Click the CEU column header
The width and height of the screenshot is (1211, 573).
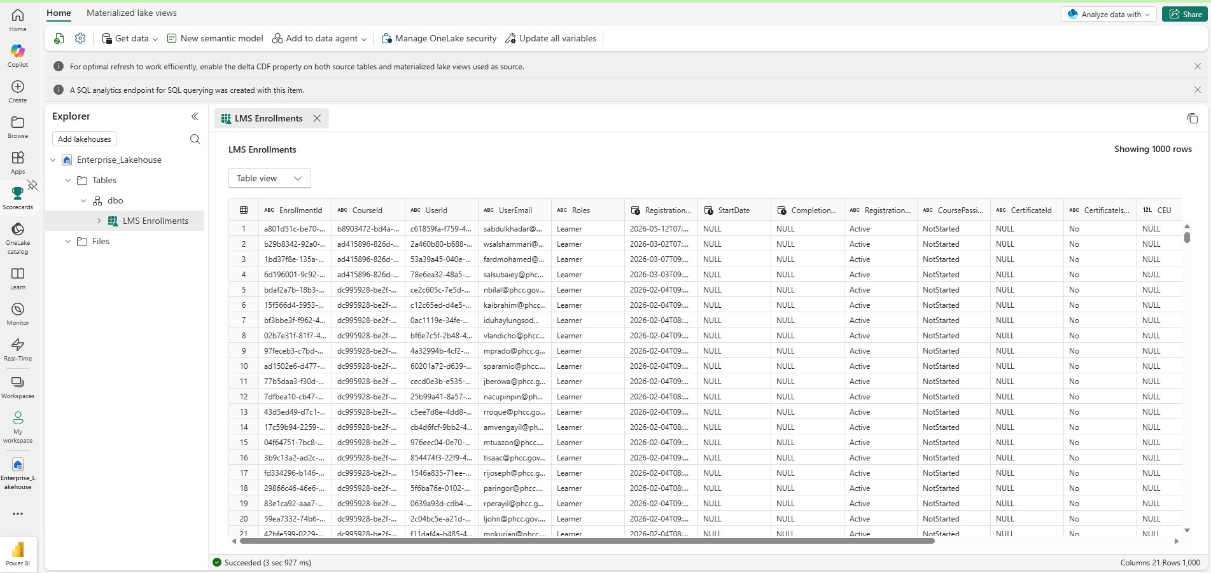coord(1159,211)
